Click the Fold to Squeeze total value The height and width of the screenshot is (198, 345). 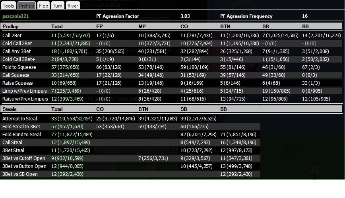pos(65,67)
